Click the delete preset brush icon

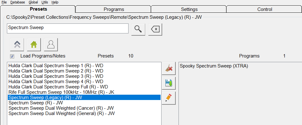click(169, 68)
